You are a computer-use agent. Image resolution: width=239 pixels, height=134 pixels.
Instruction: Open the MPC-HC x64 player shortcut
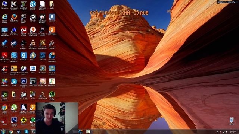24,95
